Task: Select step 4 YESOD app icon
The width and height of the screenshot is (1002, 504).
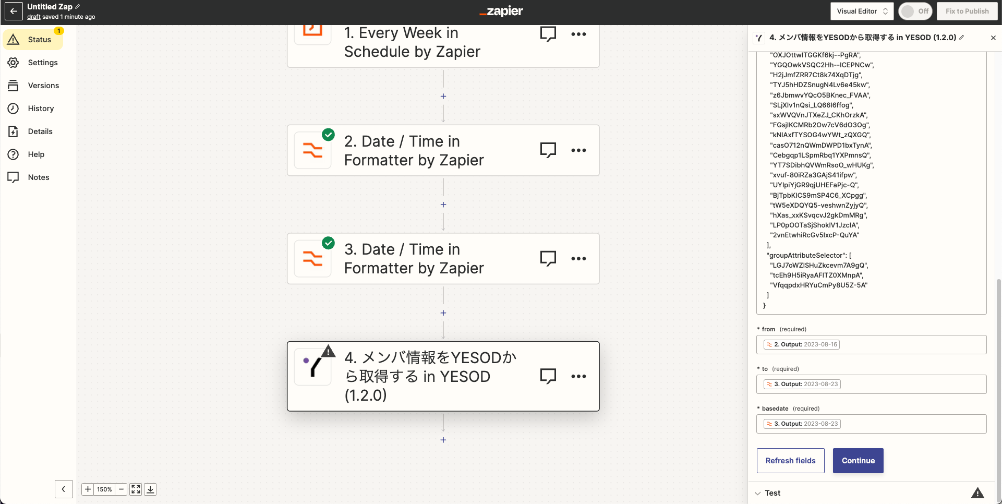Action: (x=312, y=367)
